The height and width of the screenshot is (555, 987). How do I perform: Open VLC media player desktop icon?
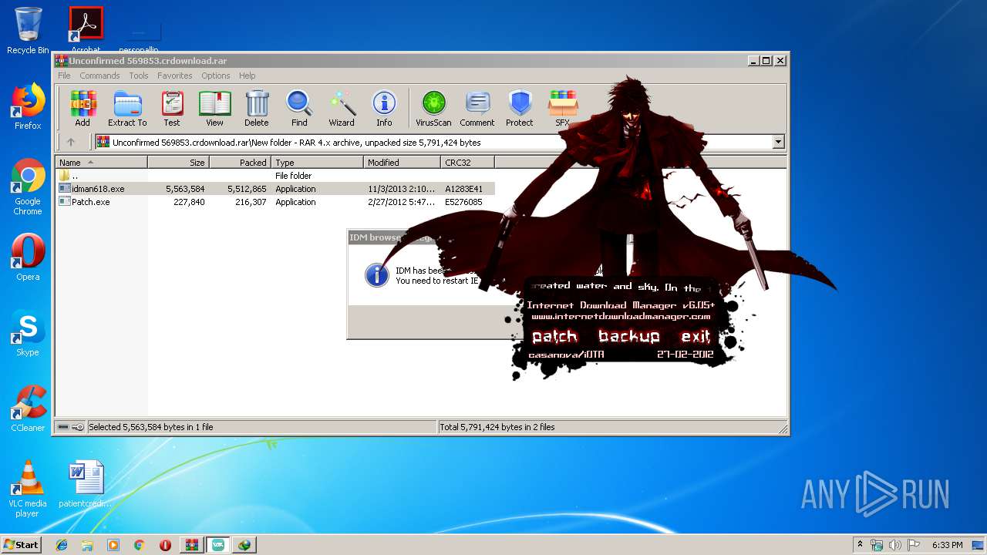(28, 489)
